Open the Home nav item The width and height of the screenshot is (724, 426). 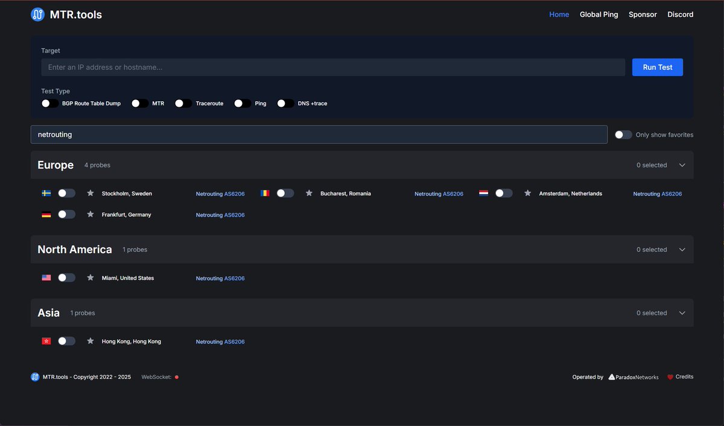tap(559, 14)
